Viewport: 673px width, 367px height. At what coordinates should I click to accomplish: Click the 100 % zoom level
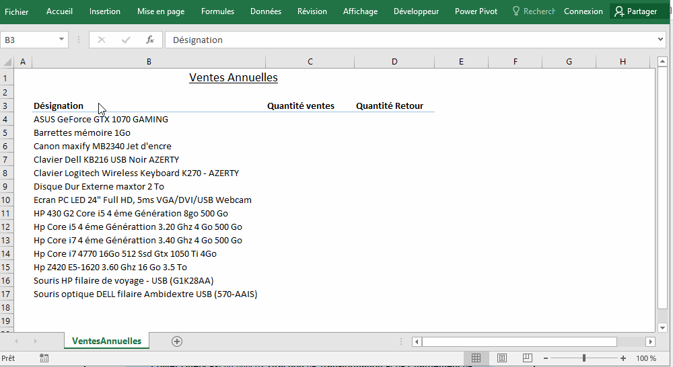coord(646,358)
